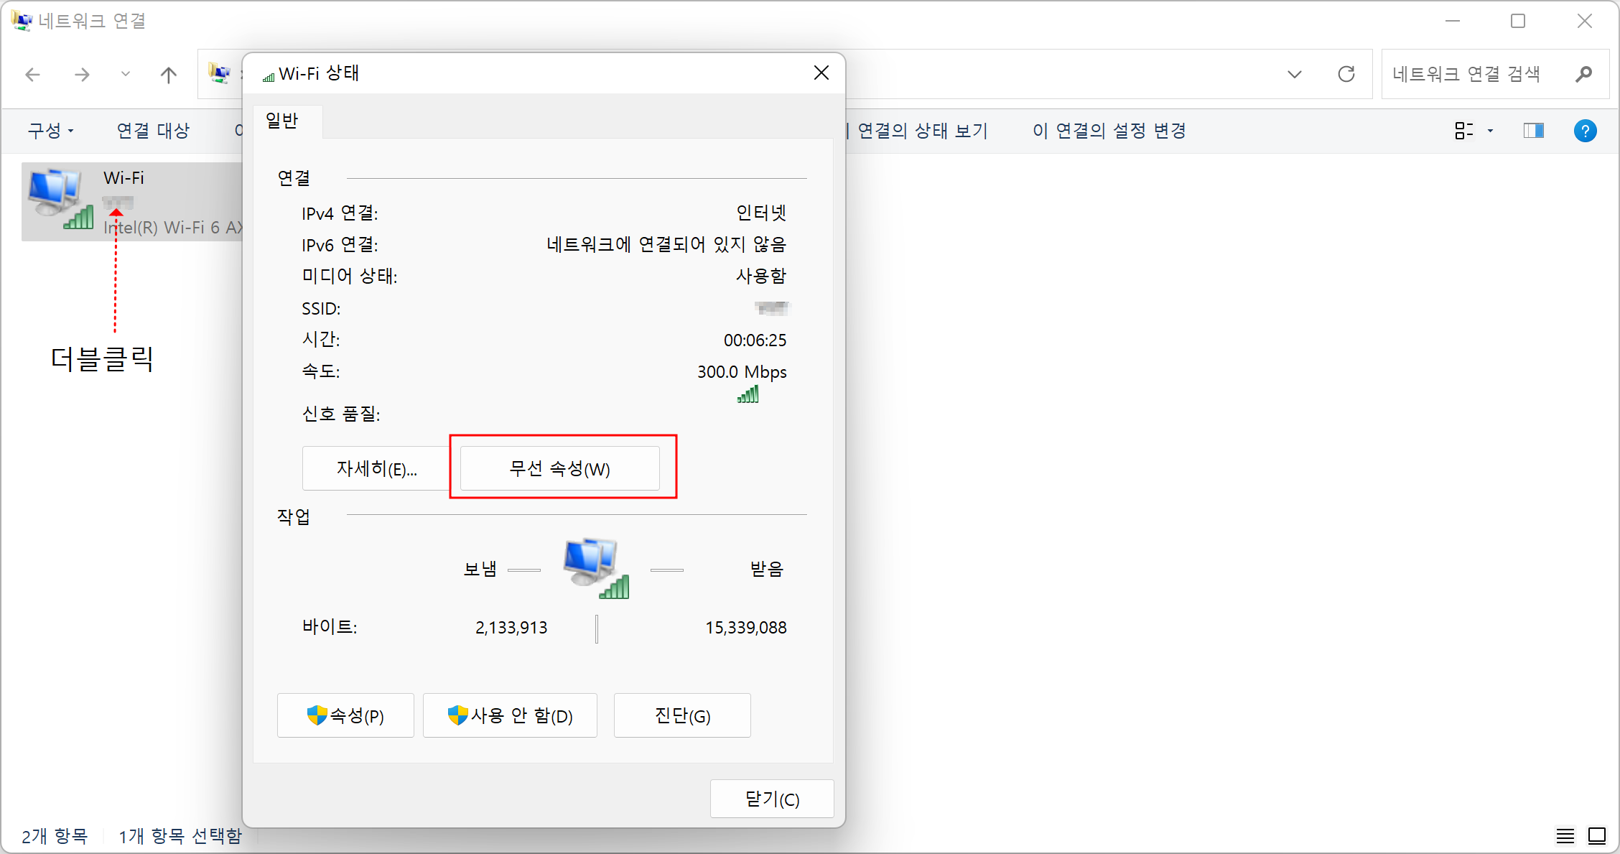Click the search magnifier icon
Viewport: 1620px width, 854px height.
point(1583,74)
